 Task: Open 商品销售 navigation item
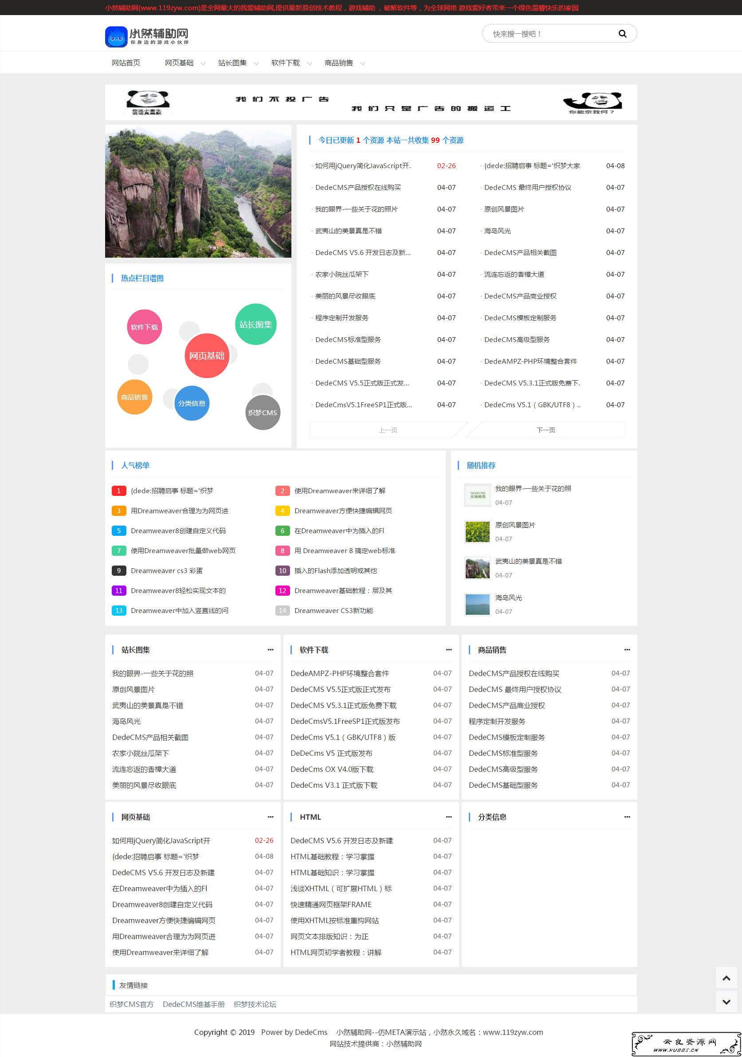339,63
